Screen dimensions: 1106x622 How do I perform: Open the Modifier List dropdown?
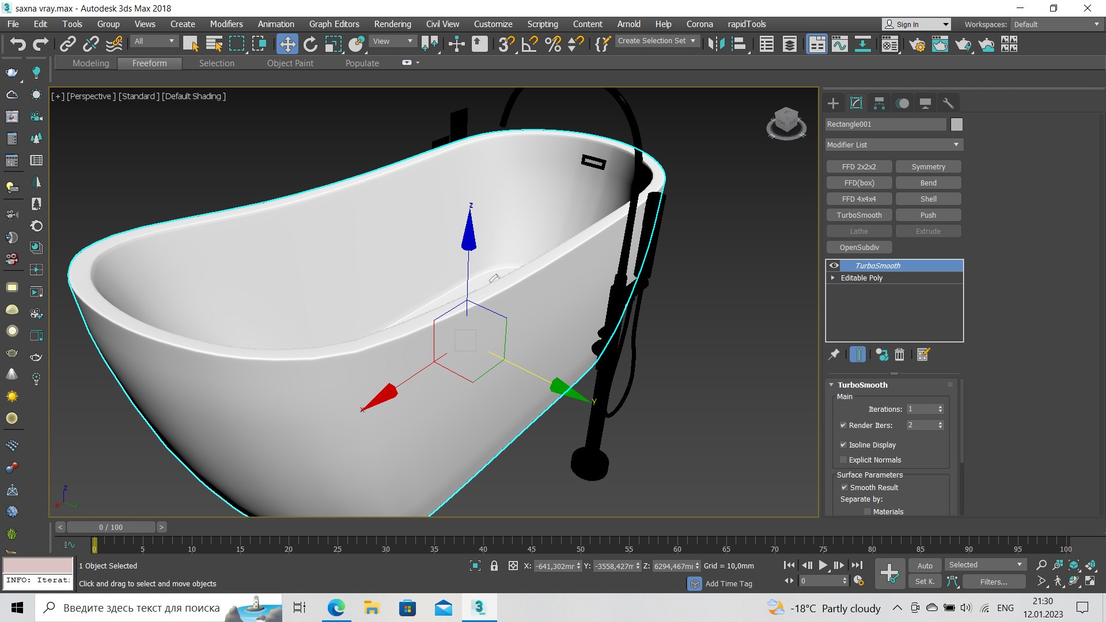coord(894,145)
